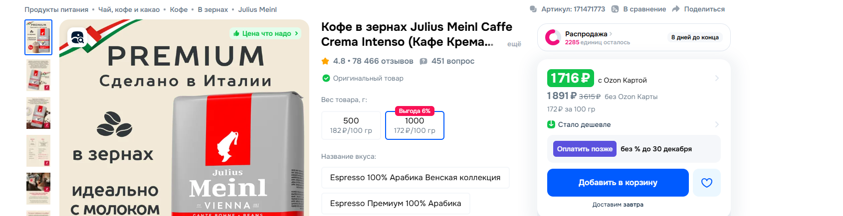Screen dimensions: 843x216
Task: Click the compare icon next to В сравнение
Action: pos(615,9)
